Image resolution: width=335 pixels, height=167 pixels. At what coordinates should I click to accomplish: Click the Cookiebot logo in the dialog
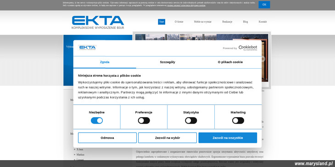click(248, 48)
